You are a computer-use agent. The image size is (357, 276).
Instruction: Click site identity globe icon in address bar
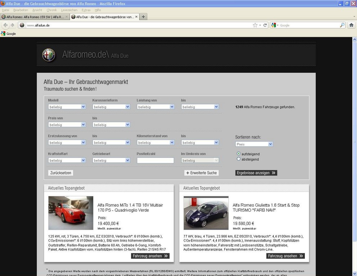[22, 25]
